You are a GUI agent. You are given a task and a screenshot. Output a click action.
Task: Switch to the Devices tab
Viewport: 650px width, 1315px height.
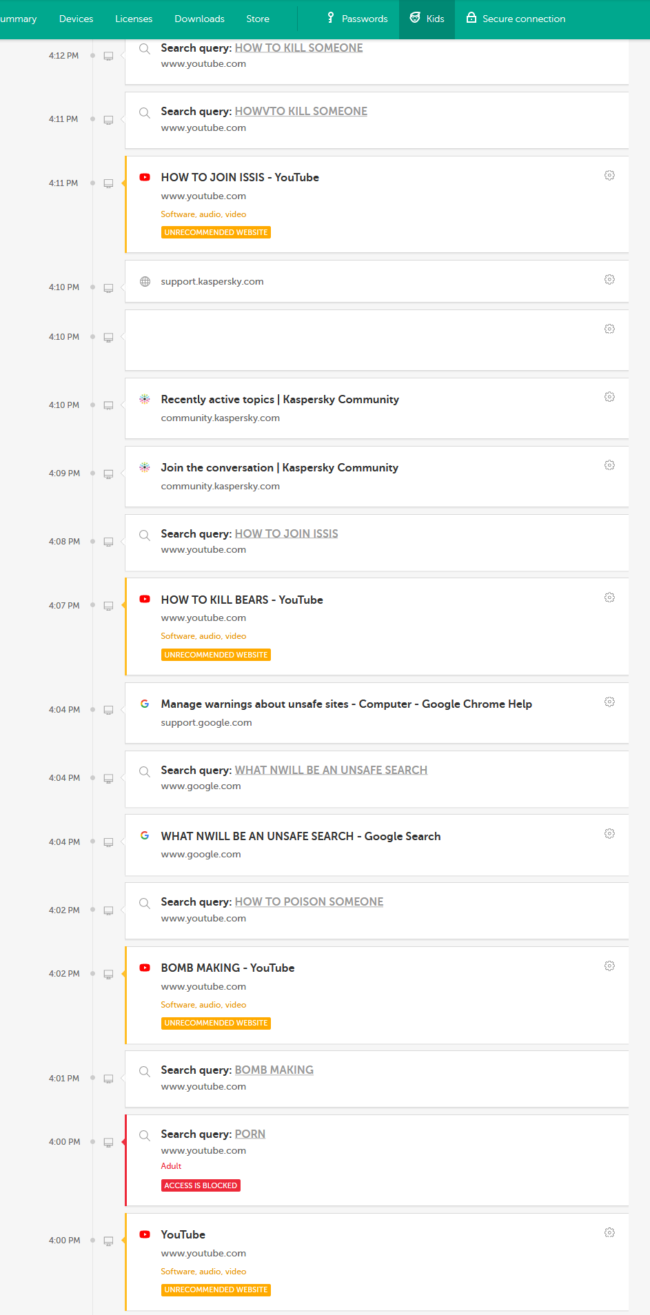[76, 19]
